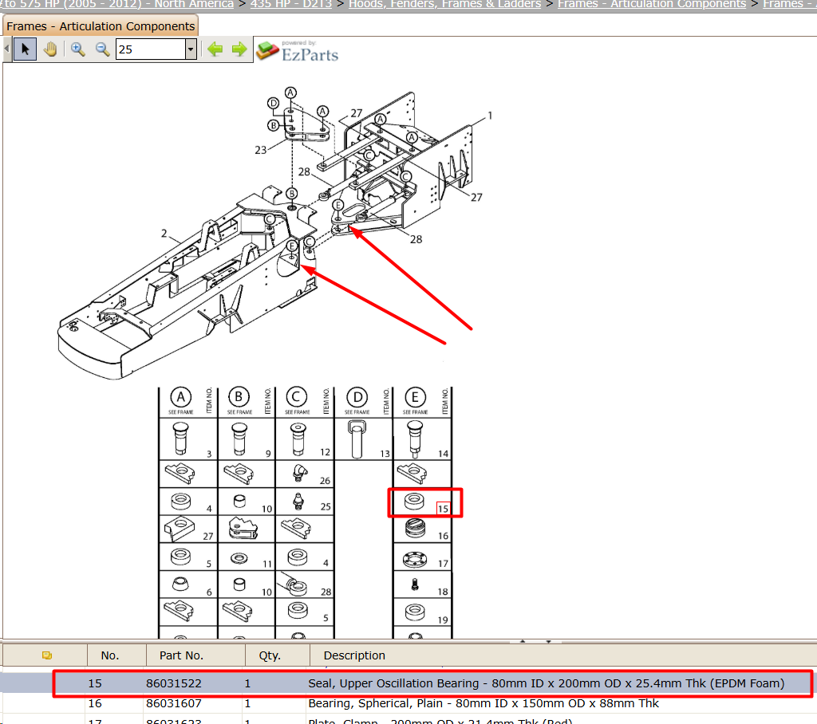This screenshot has width=817, height=724.
Task: Click callout 23 on the frame diagram
Action: point(261,150)
